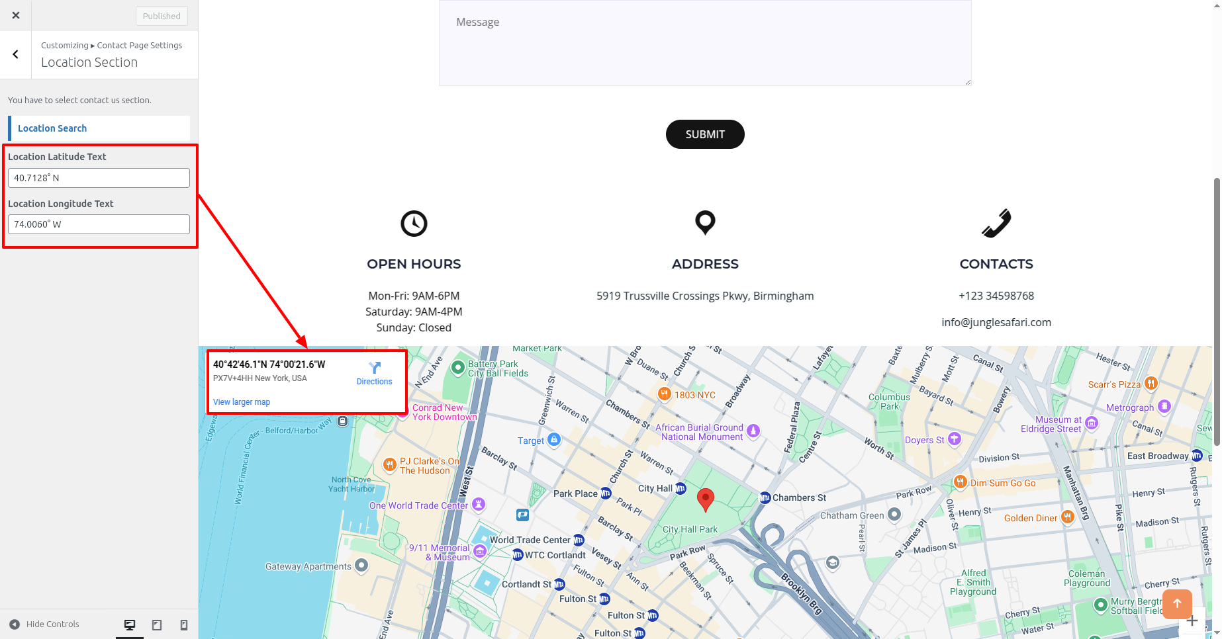Click into the Message textarea
Screen dimensions: 1222x639
coord(705,43)
